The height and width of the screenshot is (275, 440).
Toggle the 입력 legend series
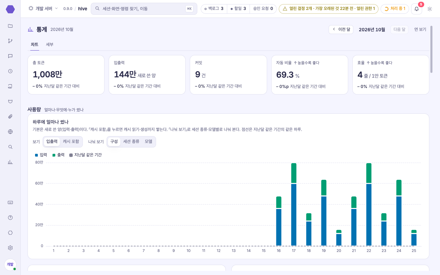coord(41,155)
